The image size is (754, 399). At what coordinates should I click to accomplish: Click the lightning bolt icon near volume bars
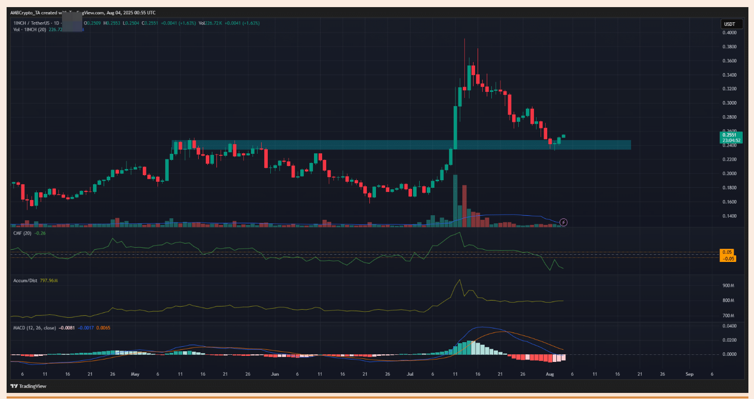[563, 222]
